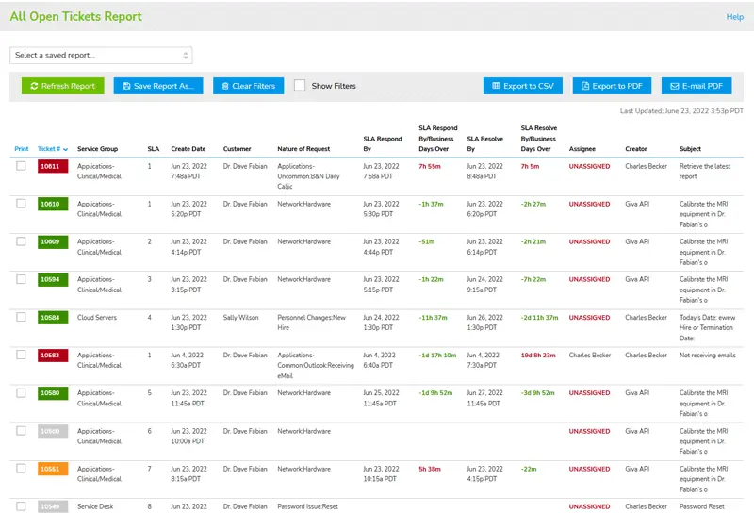Open the Help link

pyautogui.click(x=734, y=17)
